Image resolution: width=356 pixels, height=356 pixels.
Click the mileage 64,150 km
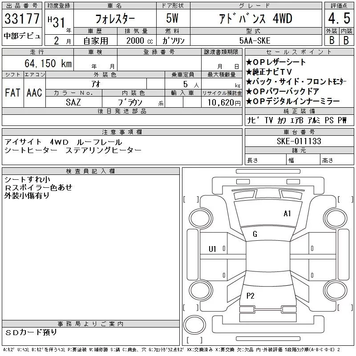[48, 63]
